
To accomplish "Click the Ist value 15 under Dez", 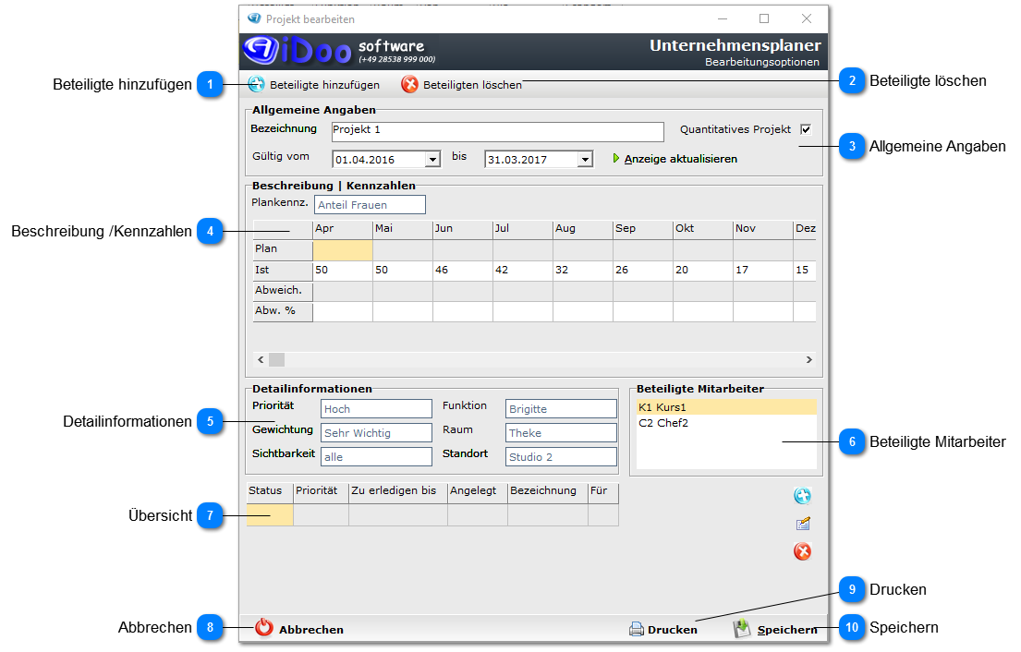I will (805, 270).
